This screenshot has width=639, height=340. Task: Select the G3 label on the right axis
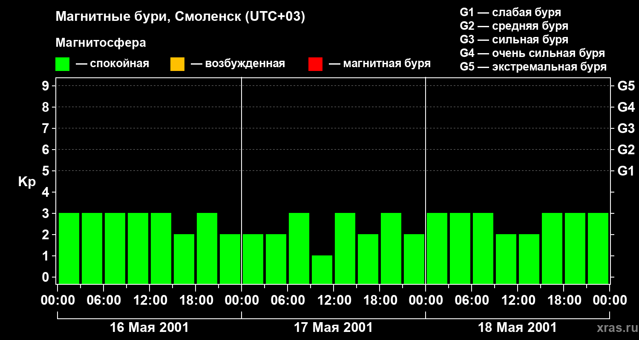(x=626, y=128)
